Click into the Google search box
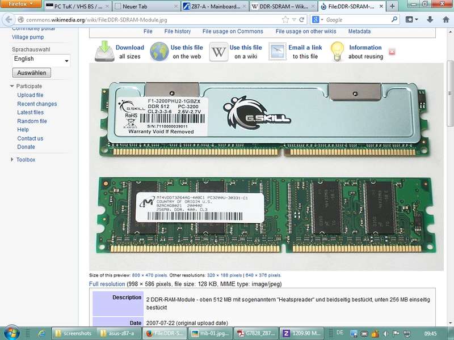 click(x=358, y=20)
